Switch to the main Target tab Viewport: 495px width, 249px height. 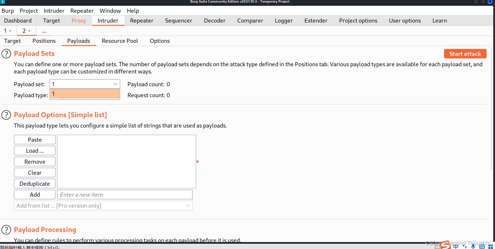(x=52, y=21)
